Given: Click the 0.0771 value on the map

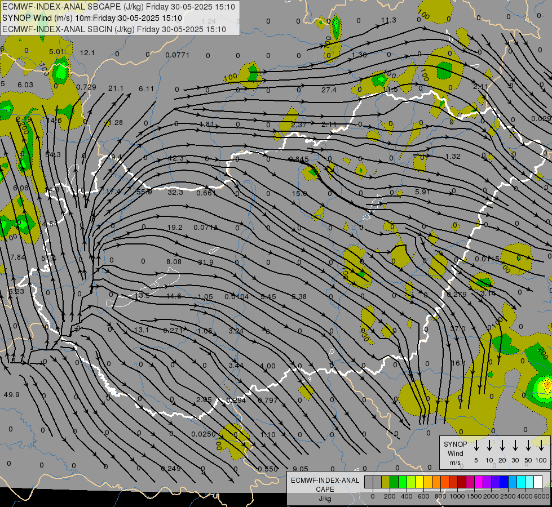Looking at the screenshot, I should (x=178, y=55).
